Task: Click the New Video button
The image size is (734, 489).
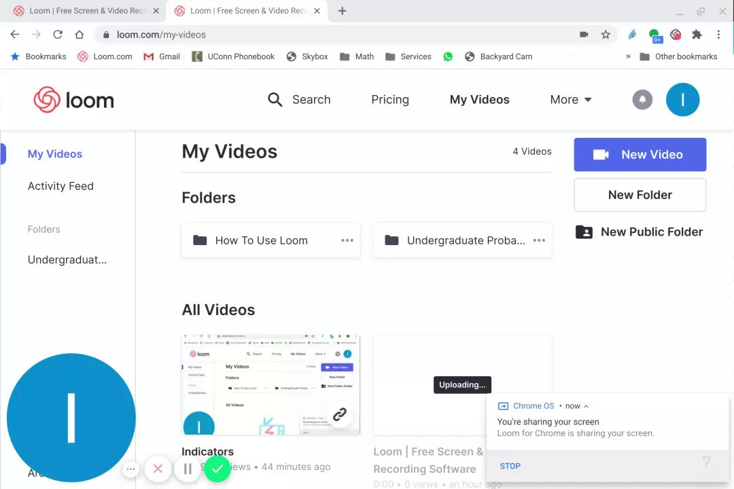Action: click(640, 154)
